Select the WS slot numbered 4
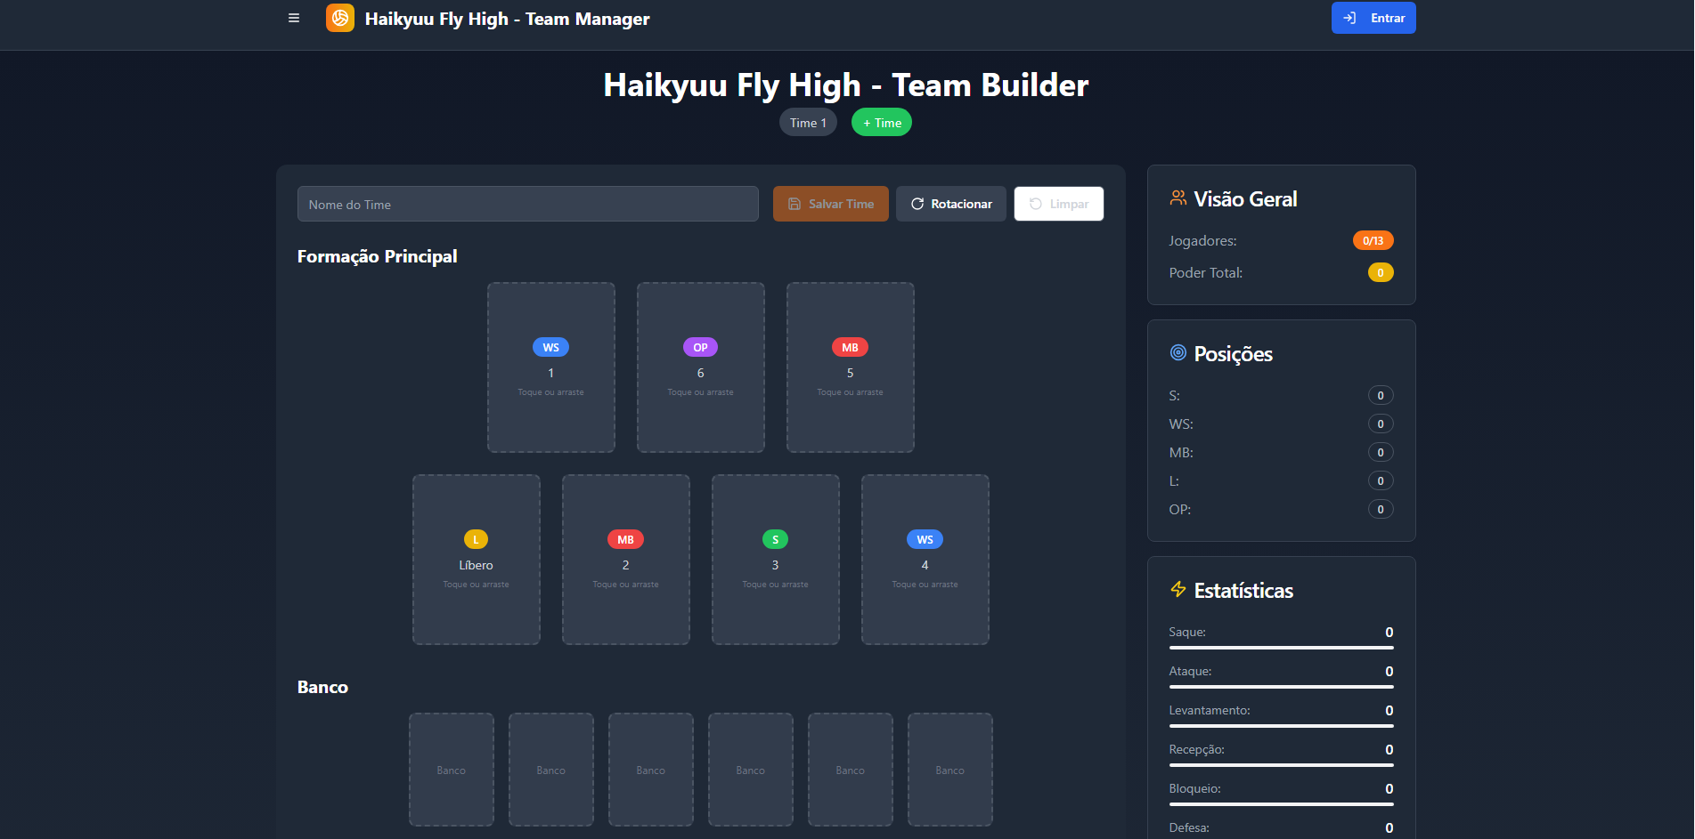This screenshot has height=839, width=1695. pos(925,560)
